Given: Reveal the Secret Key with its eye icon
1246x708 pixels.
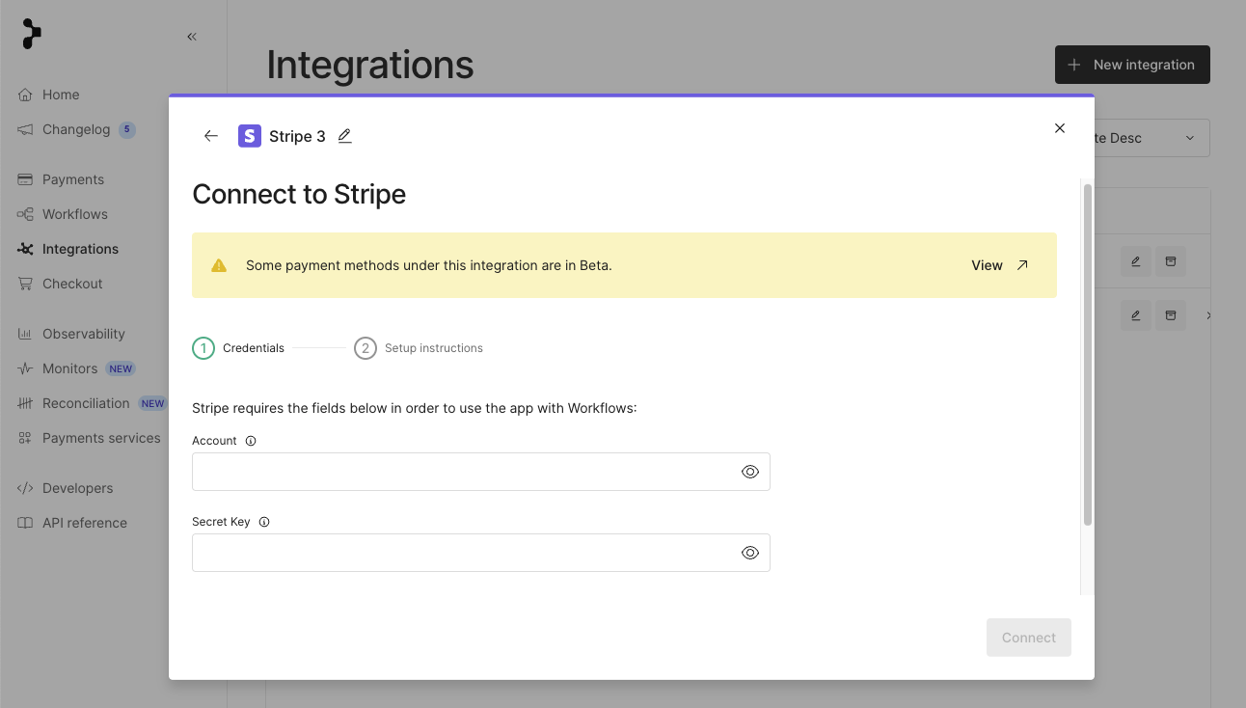Looking at the screenshot, I should (x=750, y=553).
